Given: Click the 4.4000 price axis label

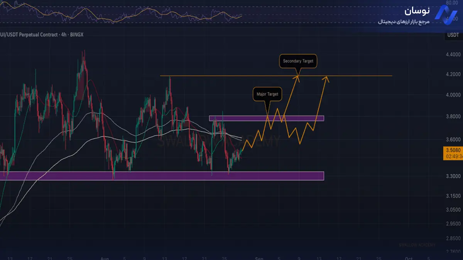Looking at the screenshot, I should (x=452, y=55).
